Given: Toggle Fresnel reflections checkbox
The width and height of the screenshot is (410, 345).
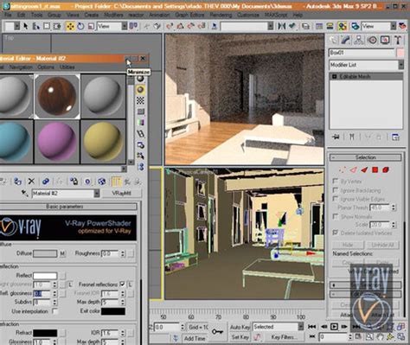Looking at the screenshot, I should click(122, 284).
